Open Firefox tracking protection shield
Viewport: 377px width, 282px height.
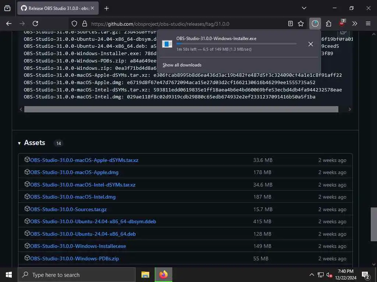(74, 23)
